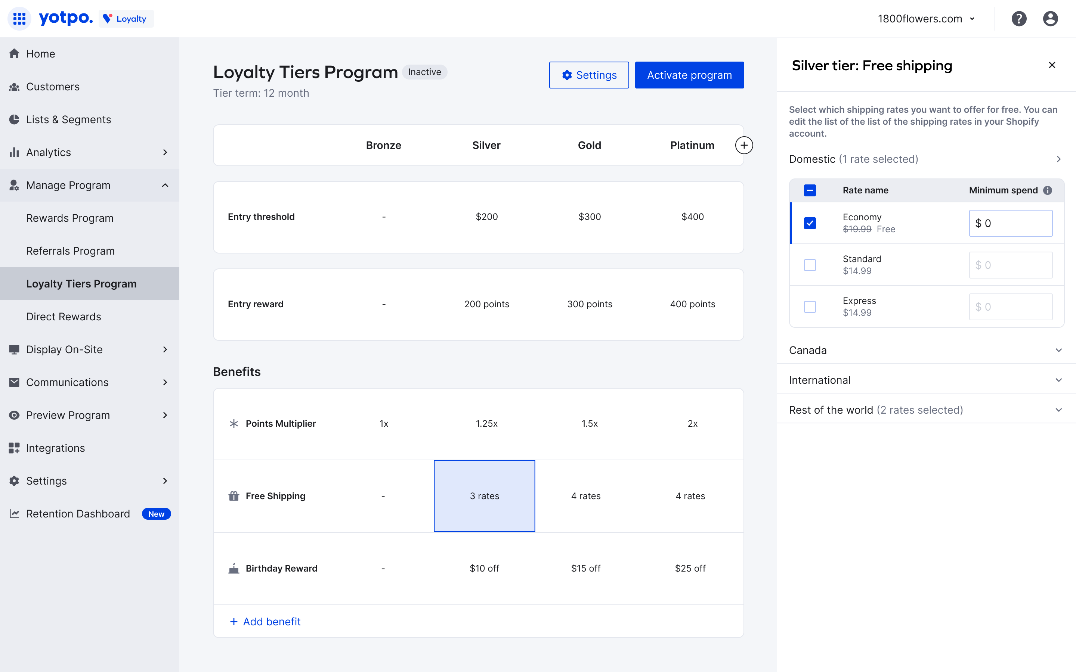
Task: Click the Home house icon
Action: click(x=14, y=54)
